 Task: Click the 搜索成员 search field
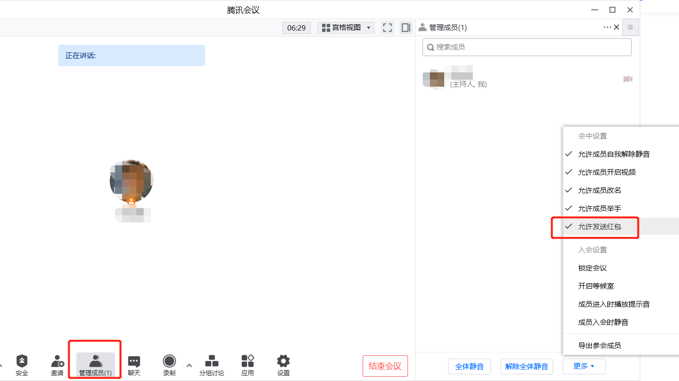click(x=527, y=47)
